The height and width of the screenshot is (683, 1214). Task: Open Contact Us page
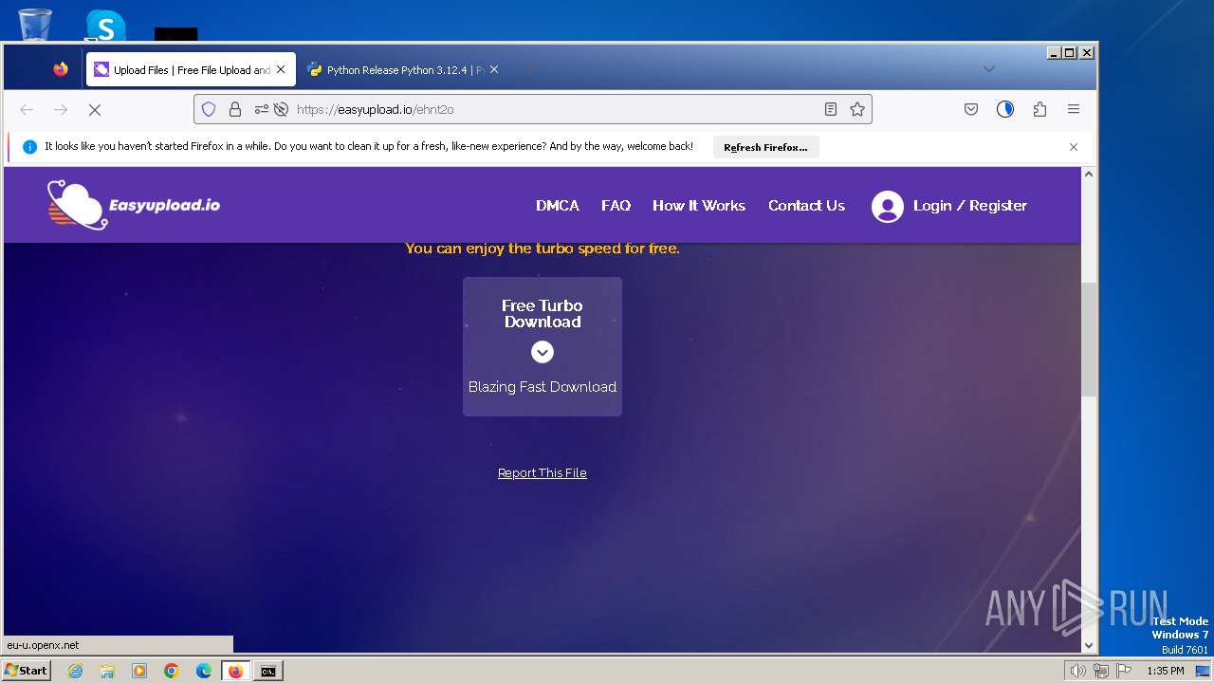(806, 206)
